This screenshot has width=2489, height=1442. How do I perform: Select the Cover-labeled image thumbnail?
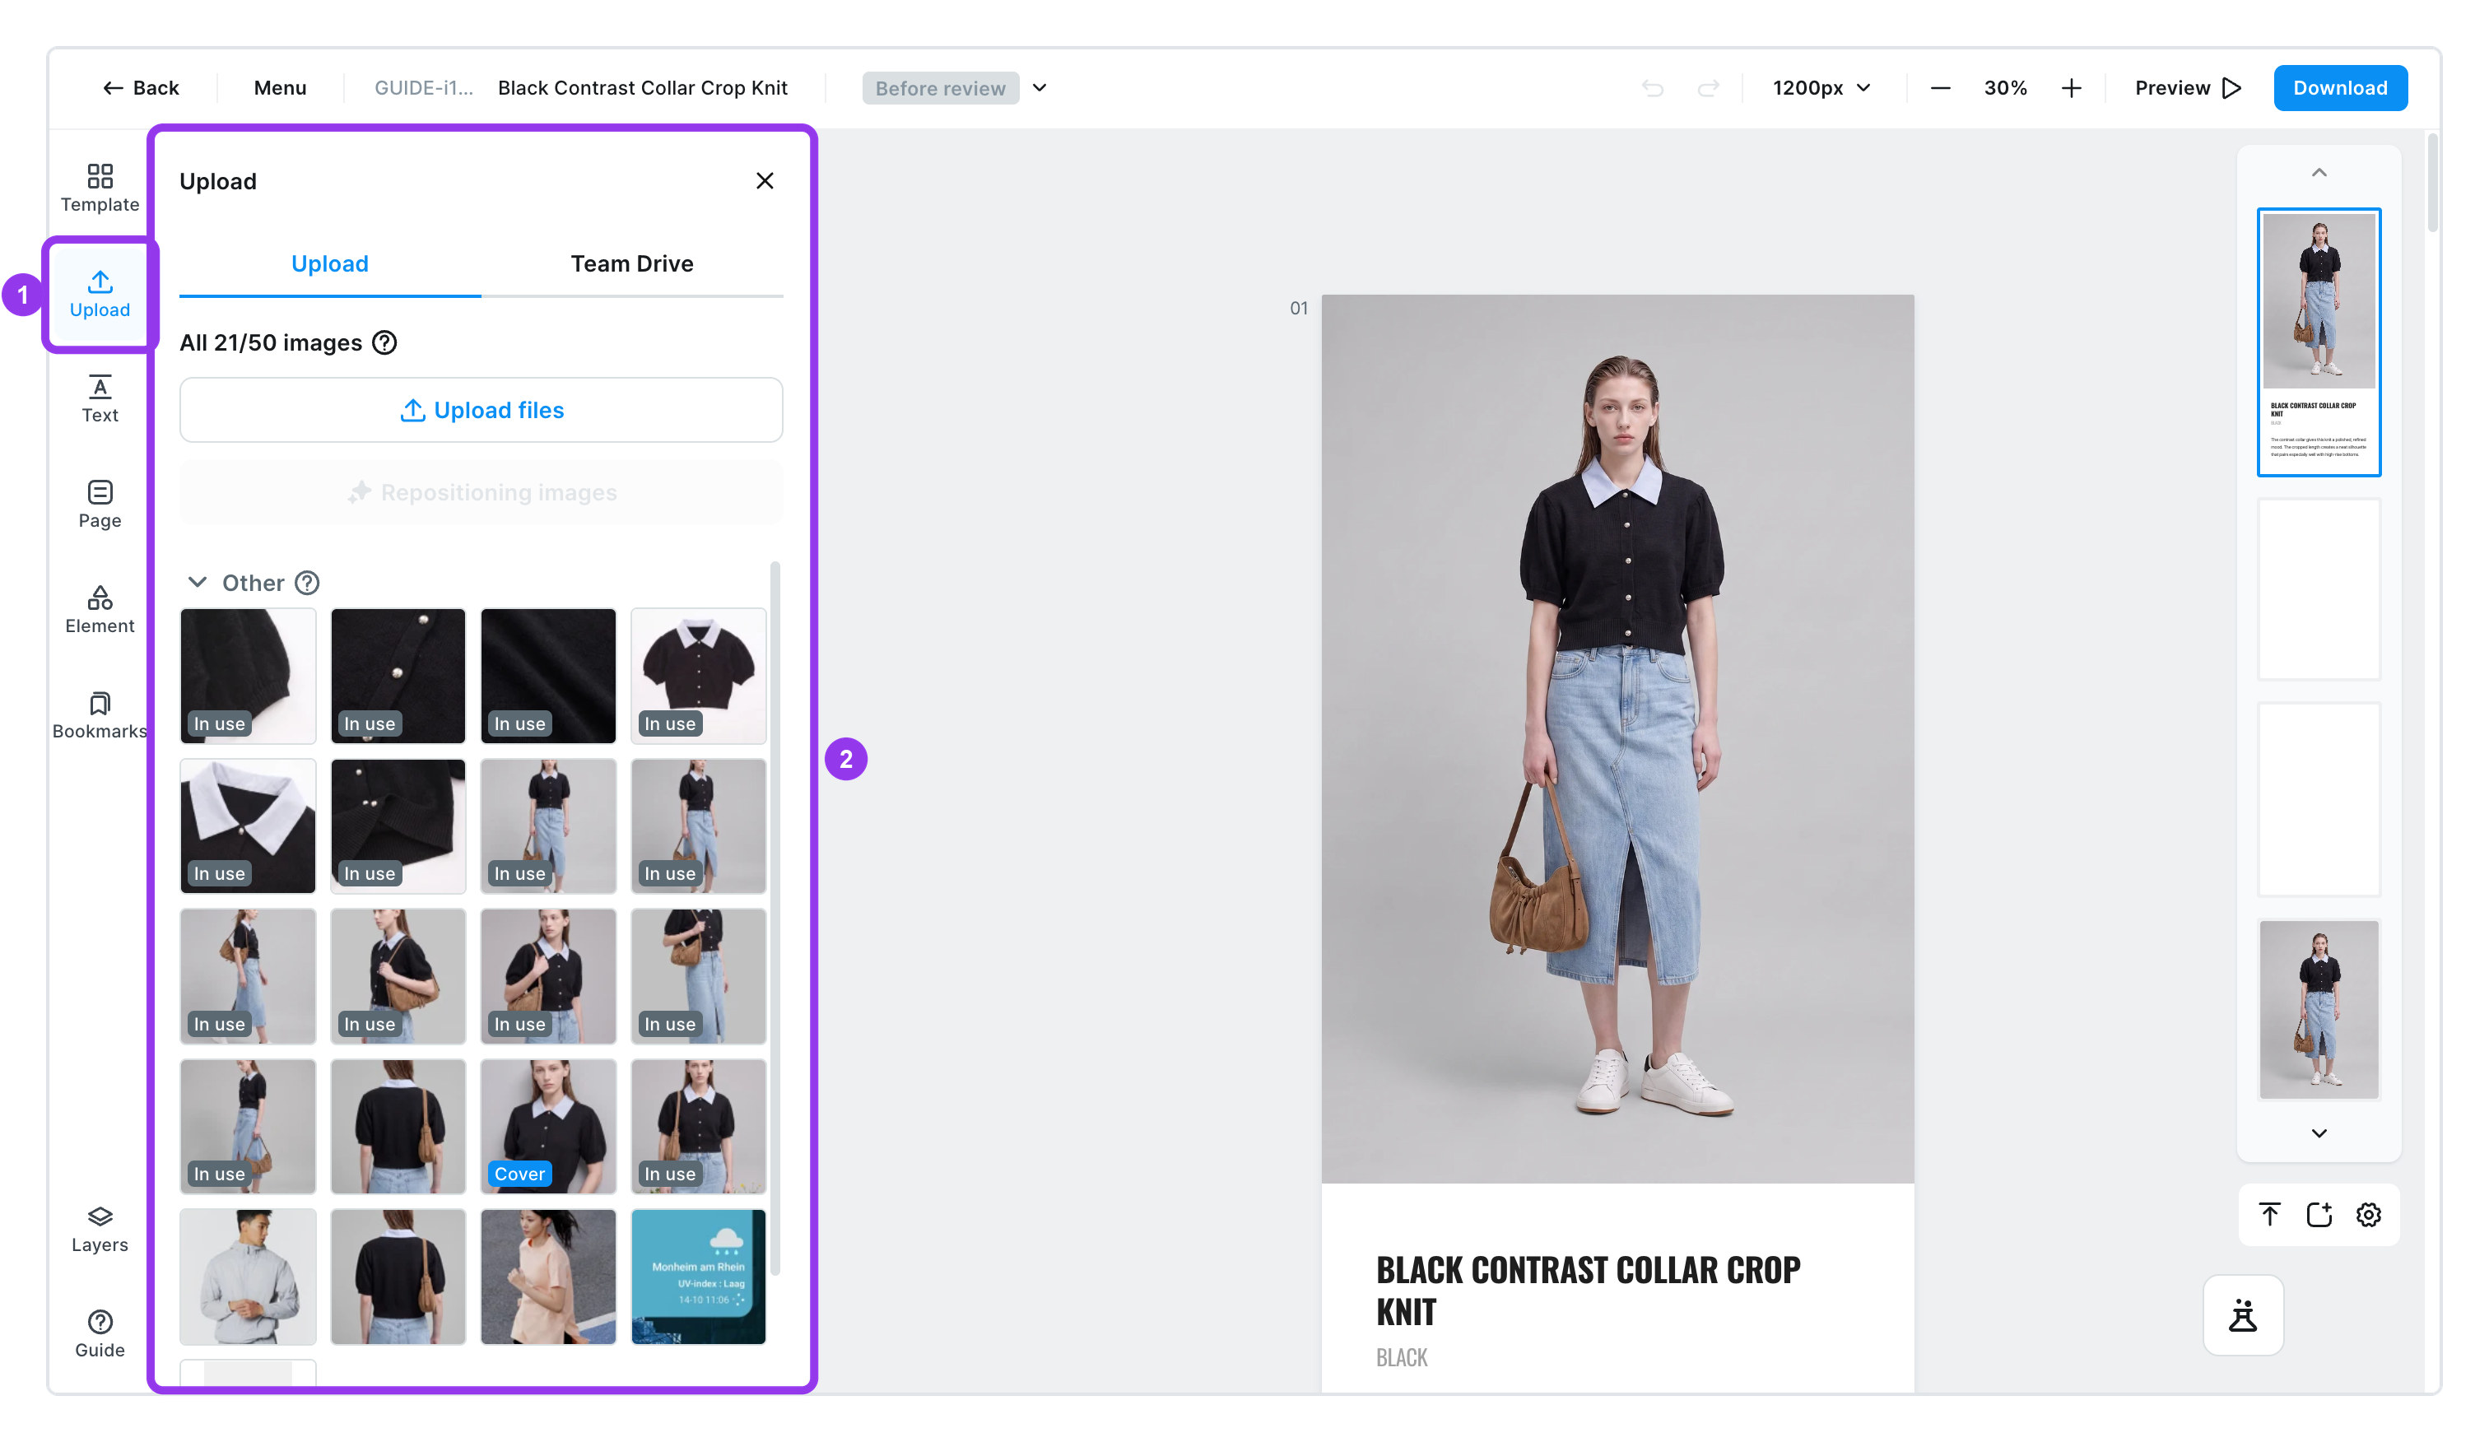coord(548,1126)
